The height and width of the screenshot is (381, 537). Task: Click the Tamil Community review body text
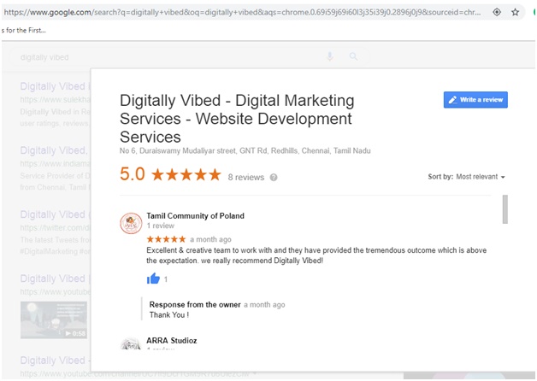pyautogui.click(x=316, y=255)
